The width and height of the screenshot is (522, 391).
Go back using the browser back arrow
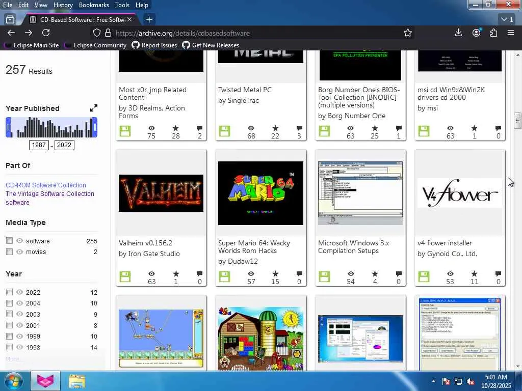tap(11, 33)
